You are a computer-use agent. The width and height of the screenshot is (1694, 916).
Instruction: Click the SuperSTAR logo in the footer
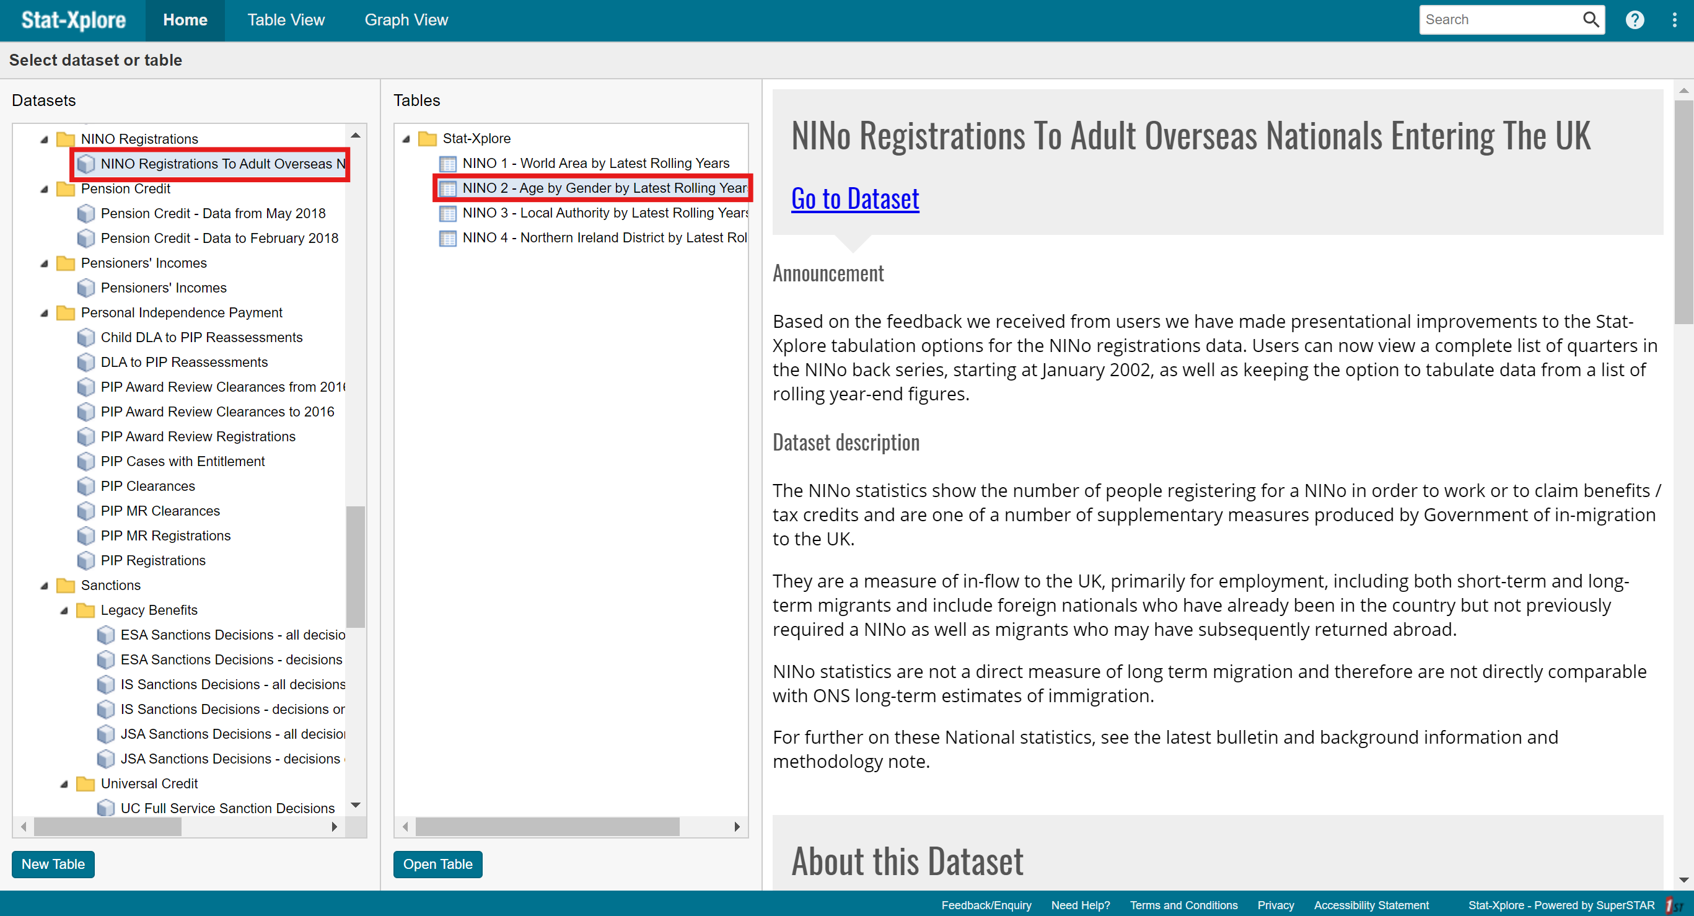point(1674,905)
